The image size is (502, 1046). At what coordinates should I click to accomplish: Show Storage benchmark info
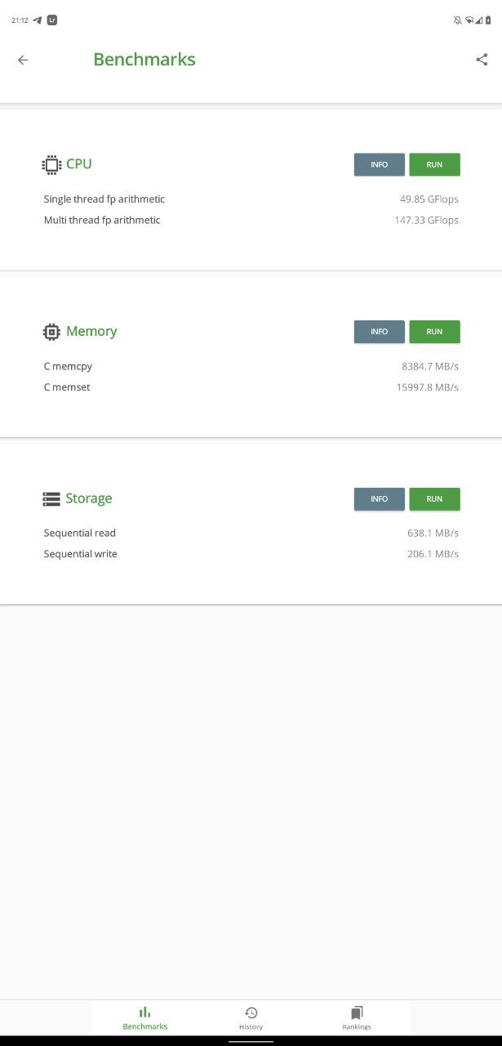click(x=380, y=499)
